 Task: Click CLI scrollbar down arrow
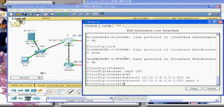[x=218, y=84]
